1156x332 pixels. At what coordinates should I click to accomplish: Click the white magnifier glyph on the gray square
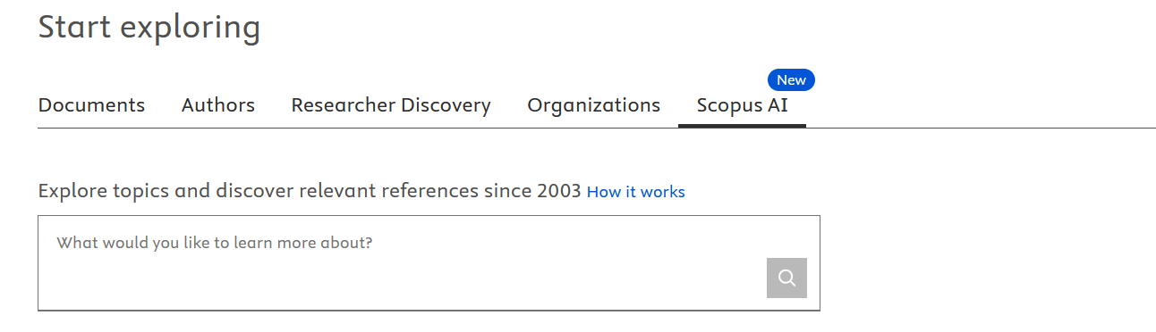pos(786,278)
